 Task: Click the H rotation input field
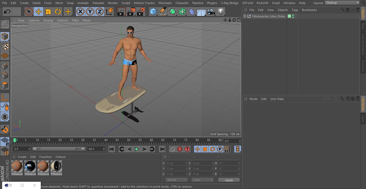click(230, 163)
